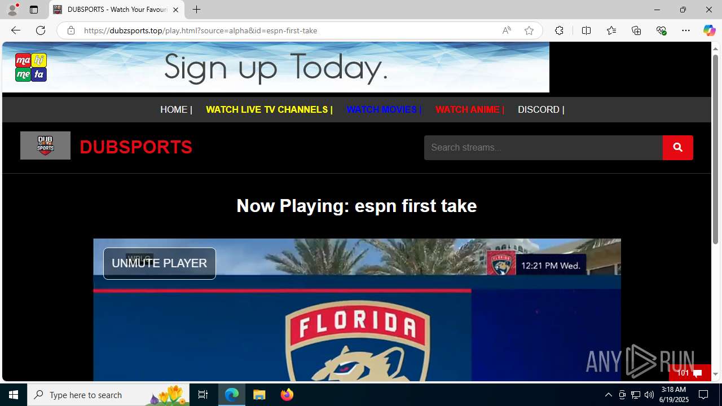Click the Dub Sports logo image
Image resolution: width=722 pixels, height=406 pixels.
45,145
